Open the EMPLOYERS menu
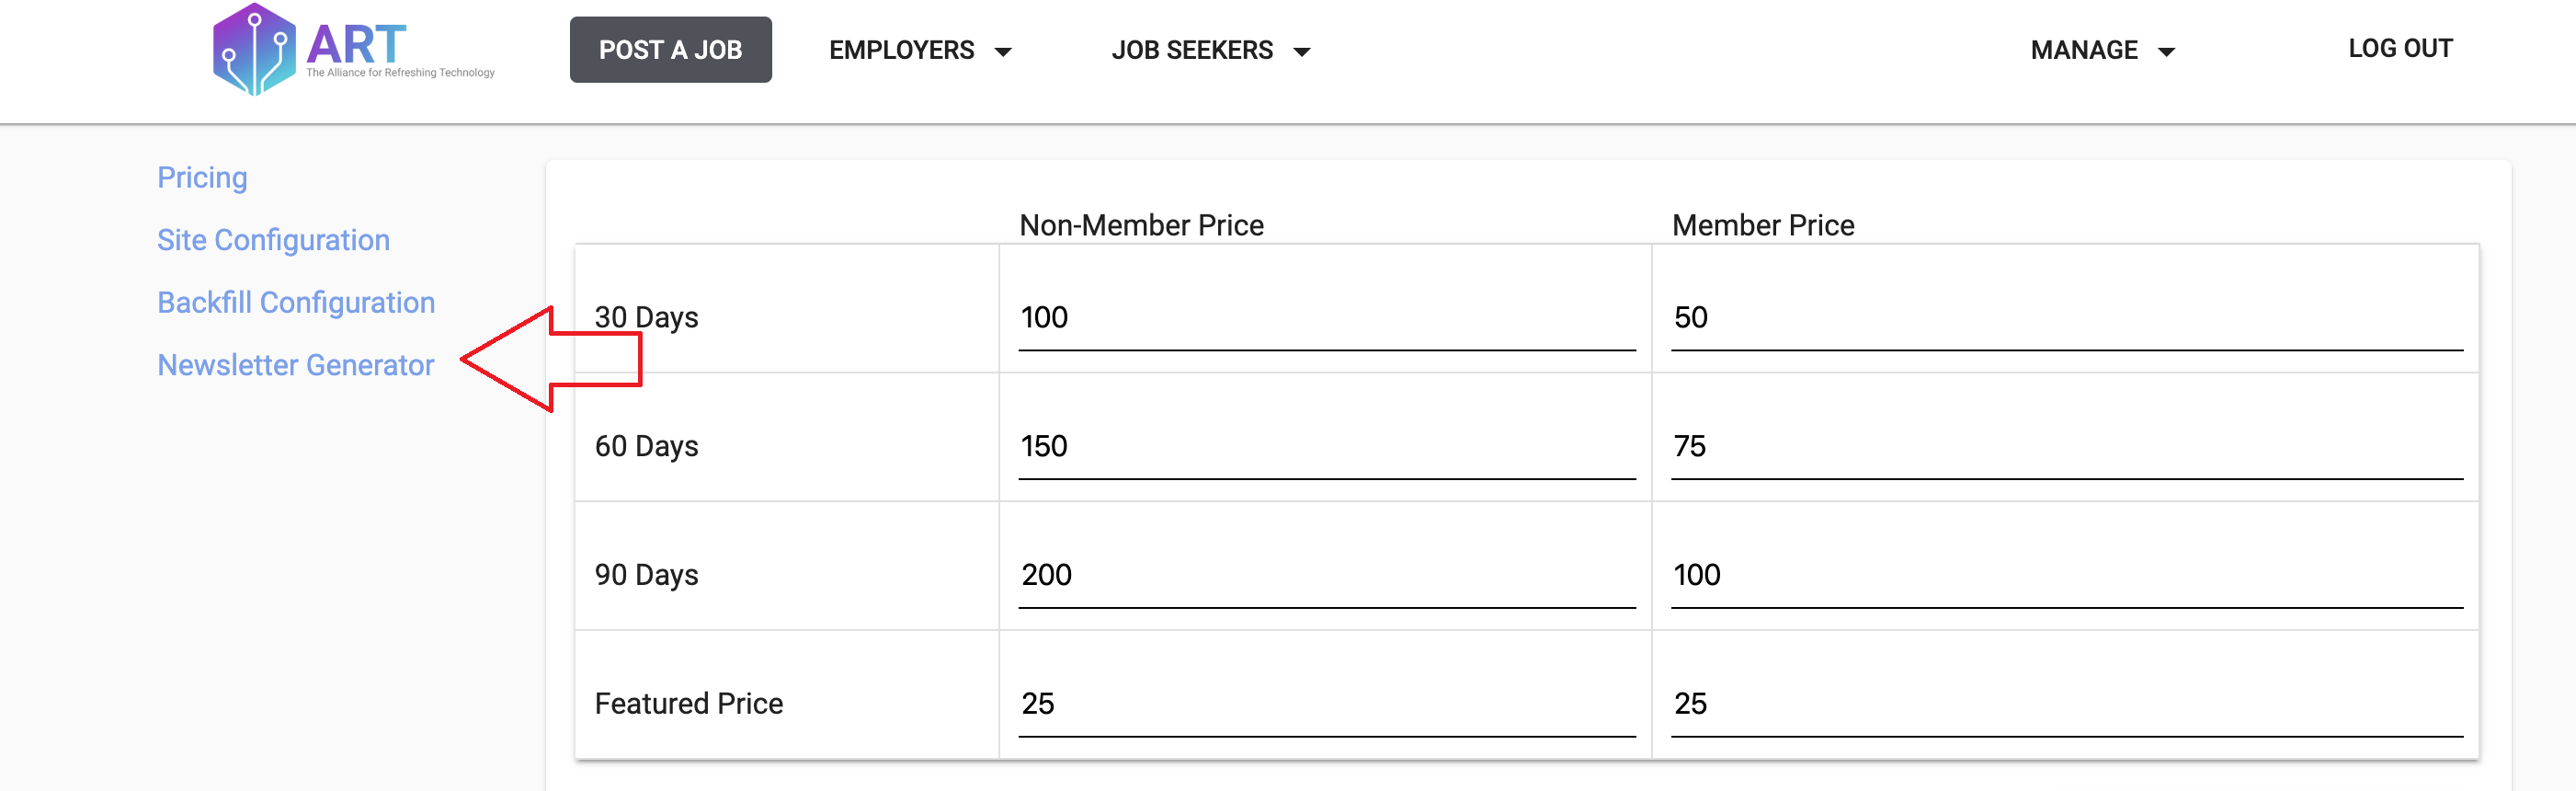 pyautogui.click(x=920, y=50)
